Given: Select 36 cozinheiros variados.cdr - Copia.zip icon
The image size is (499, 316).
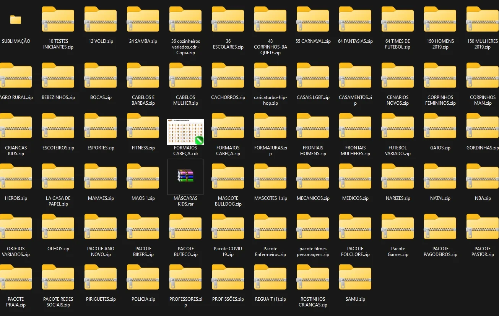Looking at the screenshot, I should [x=185, y=19].
